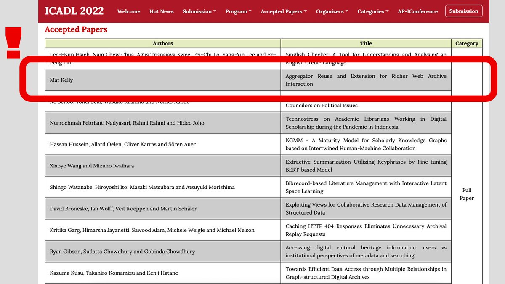
Task: Select the Caching HTTP 404 Responses title
Action: [x=366, y=230]
